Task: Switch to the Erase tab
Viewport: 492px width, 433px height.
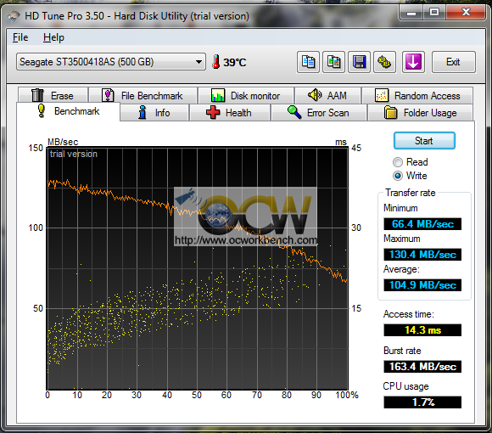Action: pyautogui.click(x=53, y=95)
